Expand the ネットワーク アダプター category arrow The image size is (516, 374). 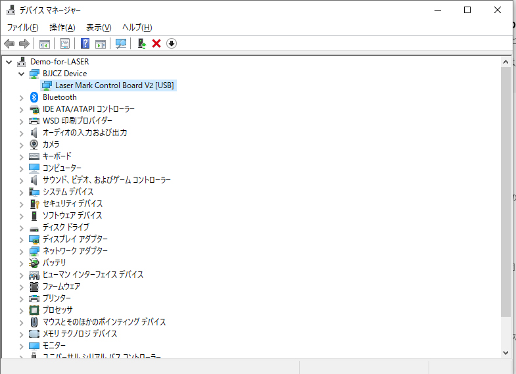22,251
